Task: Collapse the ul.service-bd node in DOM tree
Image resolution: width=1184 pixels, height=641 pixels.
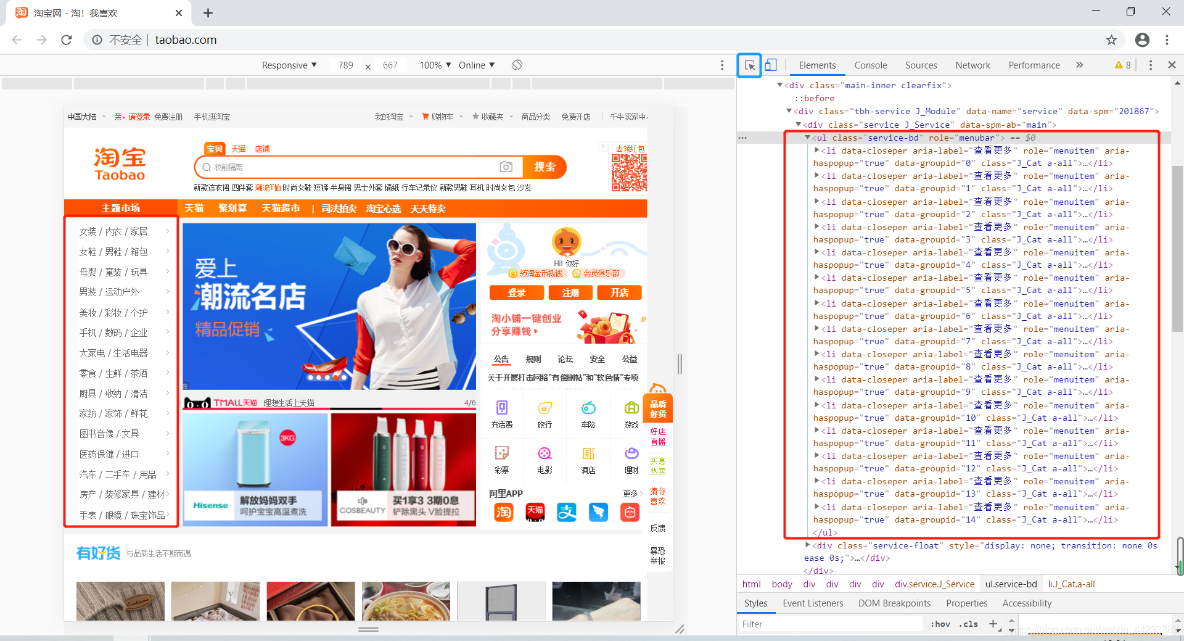Action: point(807,138)
